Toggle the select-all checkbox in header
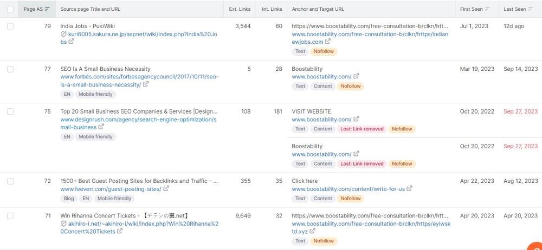Screen dimensions: 542x250 click(x=10, y=9)
